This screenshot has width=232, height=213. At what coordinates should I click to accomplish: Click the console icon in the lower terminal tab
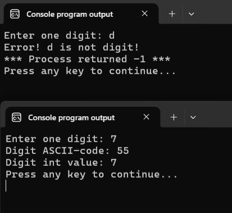click(16, 117)
